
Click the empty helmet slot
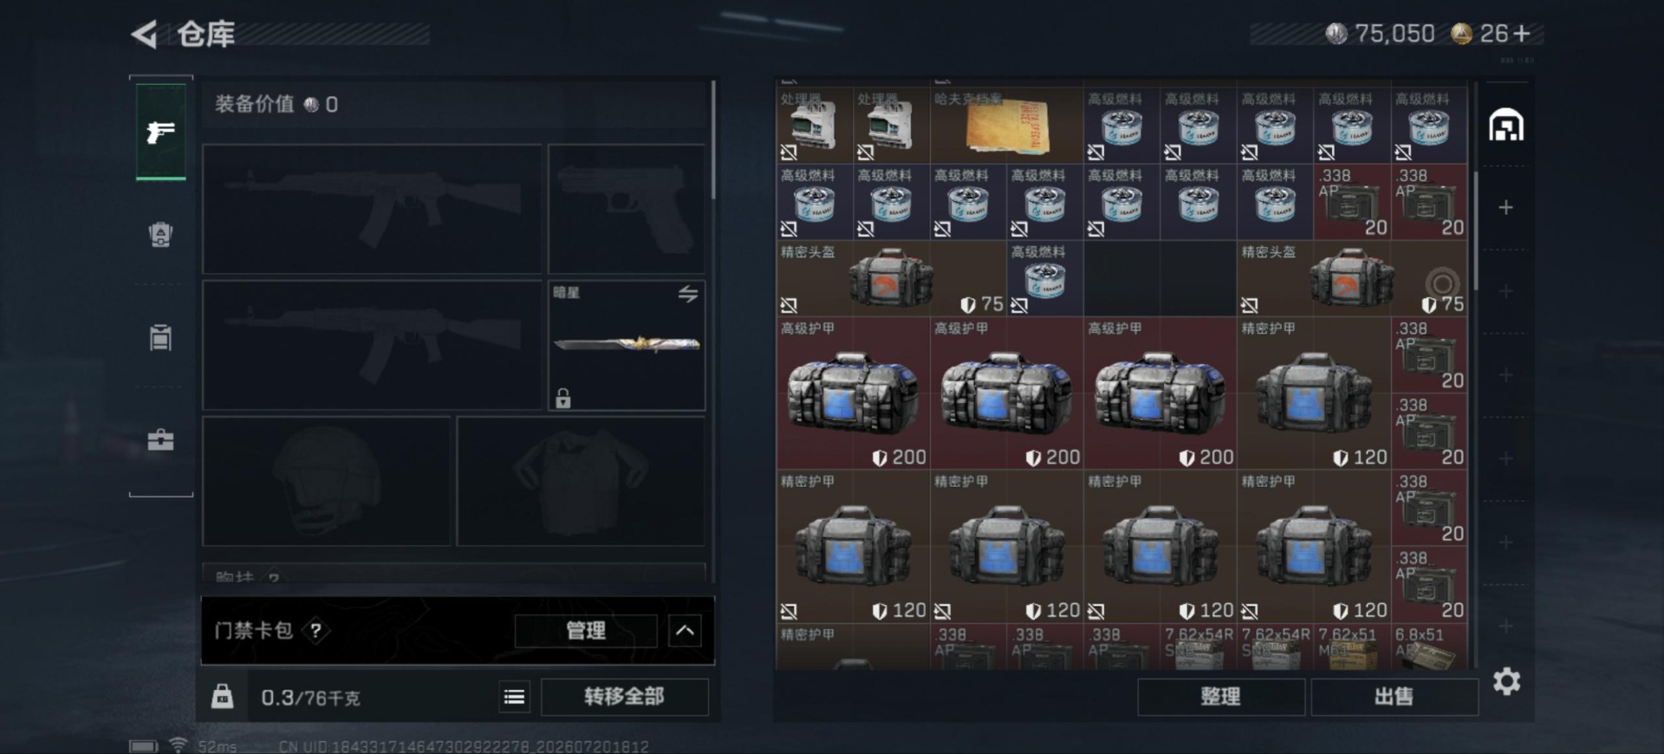327,481
